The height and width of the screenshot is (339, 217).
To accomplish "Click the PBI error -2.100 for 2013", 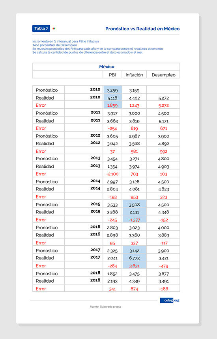I will [112, 174].
